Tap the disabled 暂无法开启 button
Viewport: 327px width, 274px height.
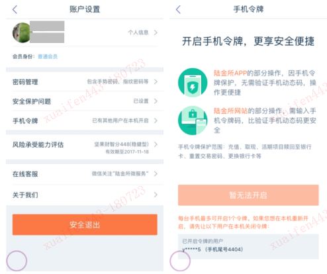click(248, 195)
